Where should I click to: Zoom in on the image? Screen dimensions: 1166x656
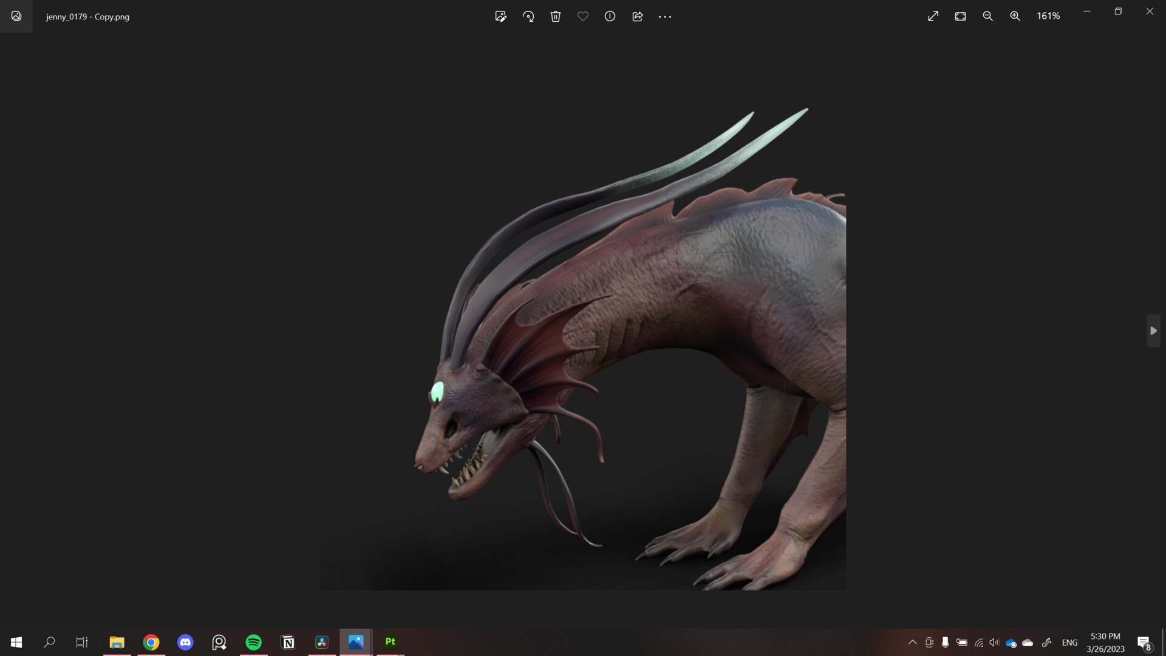point(1015,16)
